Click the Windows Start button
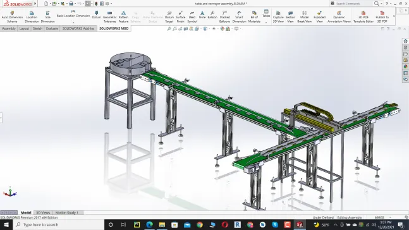Image resolution: width=409 pixels, height=230 pixels. (6, 225)
